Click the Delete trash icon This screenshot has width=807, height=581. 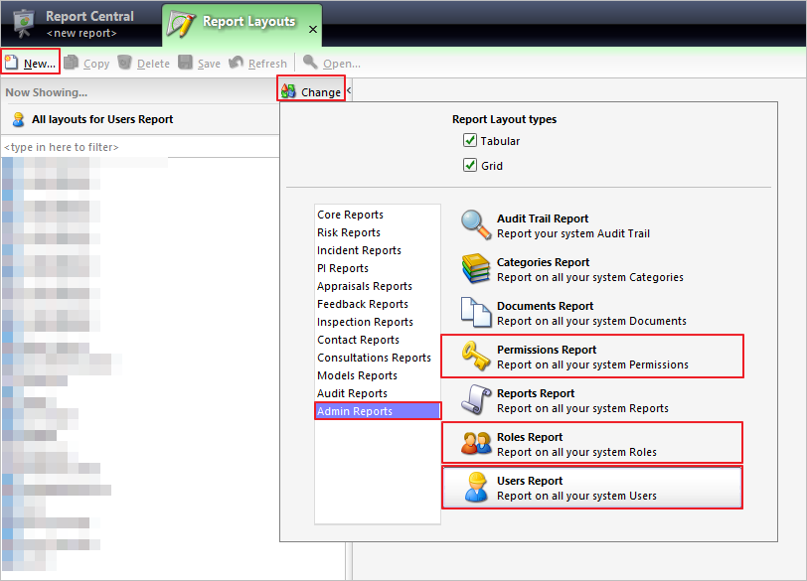coord(124,63)
